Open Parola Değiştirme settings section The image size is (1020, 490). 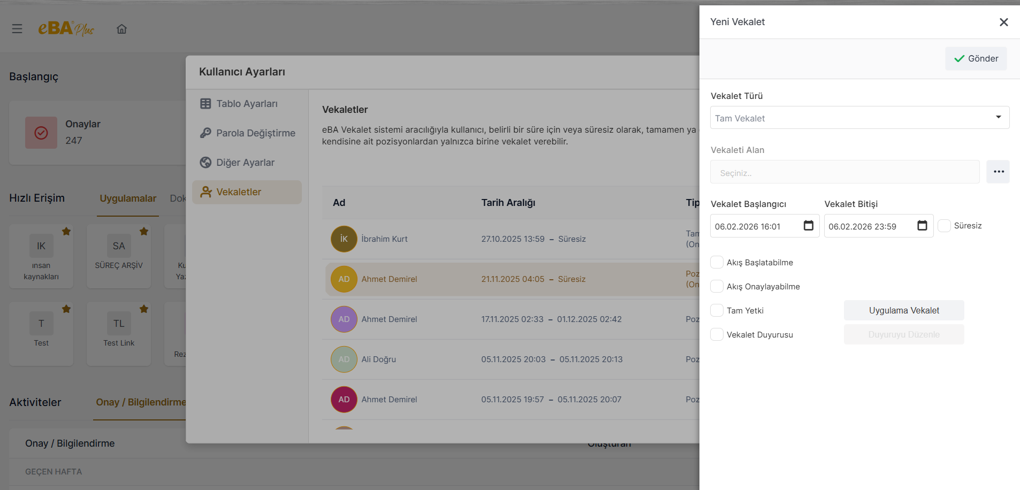(x=247, y=133)
